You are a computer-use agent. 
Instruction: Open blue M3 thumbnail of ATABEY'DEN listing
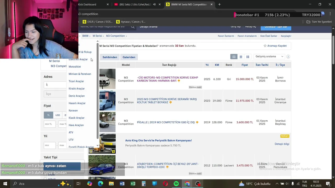tap(102, 165)
